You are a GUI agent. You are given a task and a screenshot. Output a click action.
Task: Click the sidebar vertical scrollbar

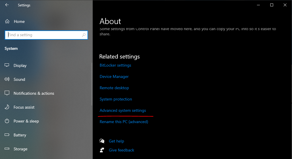pos(92,84)
